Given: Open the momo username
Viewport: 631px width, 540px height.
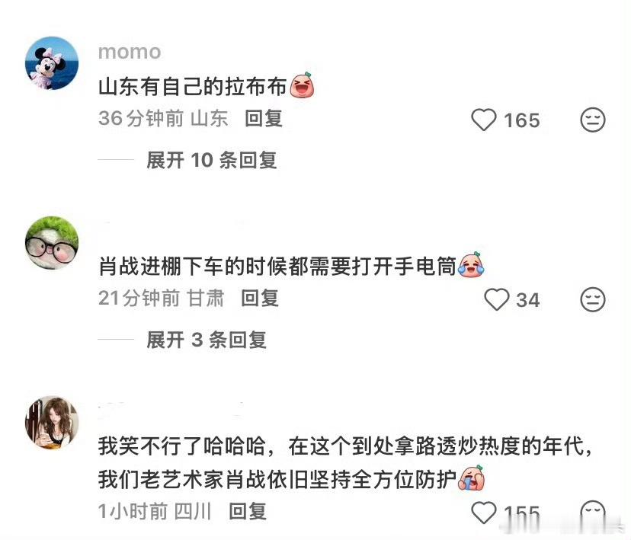Looking at the screenshot, I should point(130,53).
